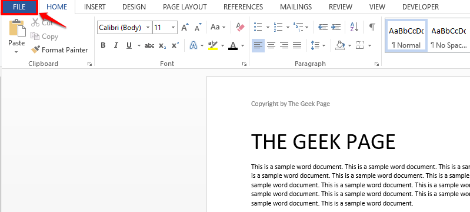Viewport: 470px width, 212px height.
Task: Apply the yellow text highlight color
Action: 213,45
